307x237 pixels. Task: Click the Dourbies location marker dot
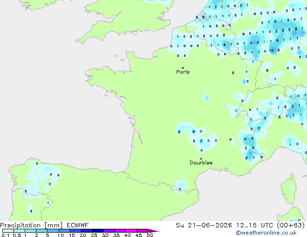coord(201,159)
